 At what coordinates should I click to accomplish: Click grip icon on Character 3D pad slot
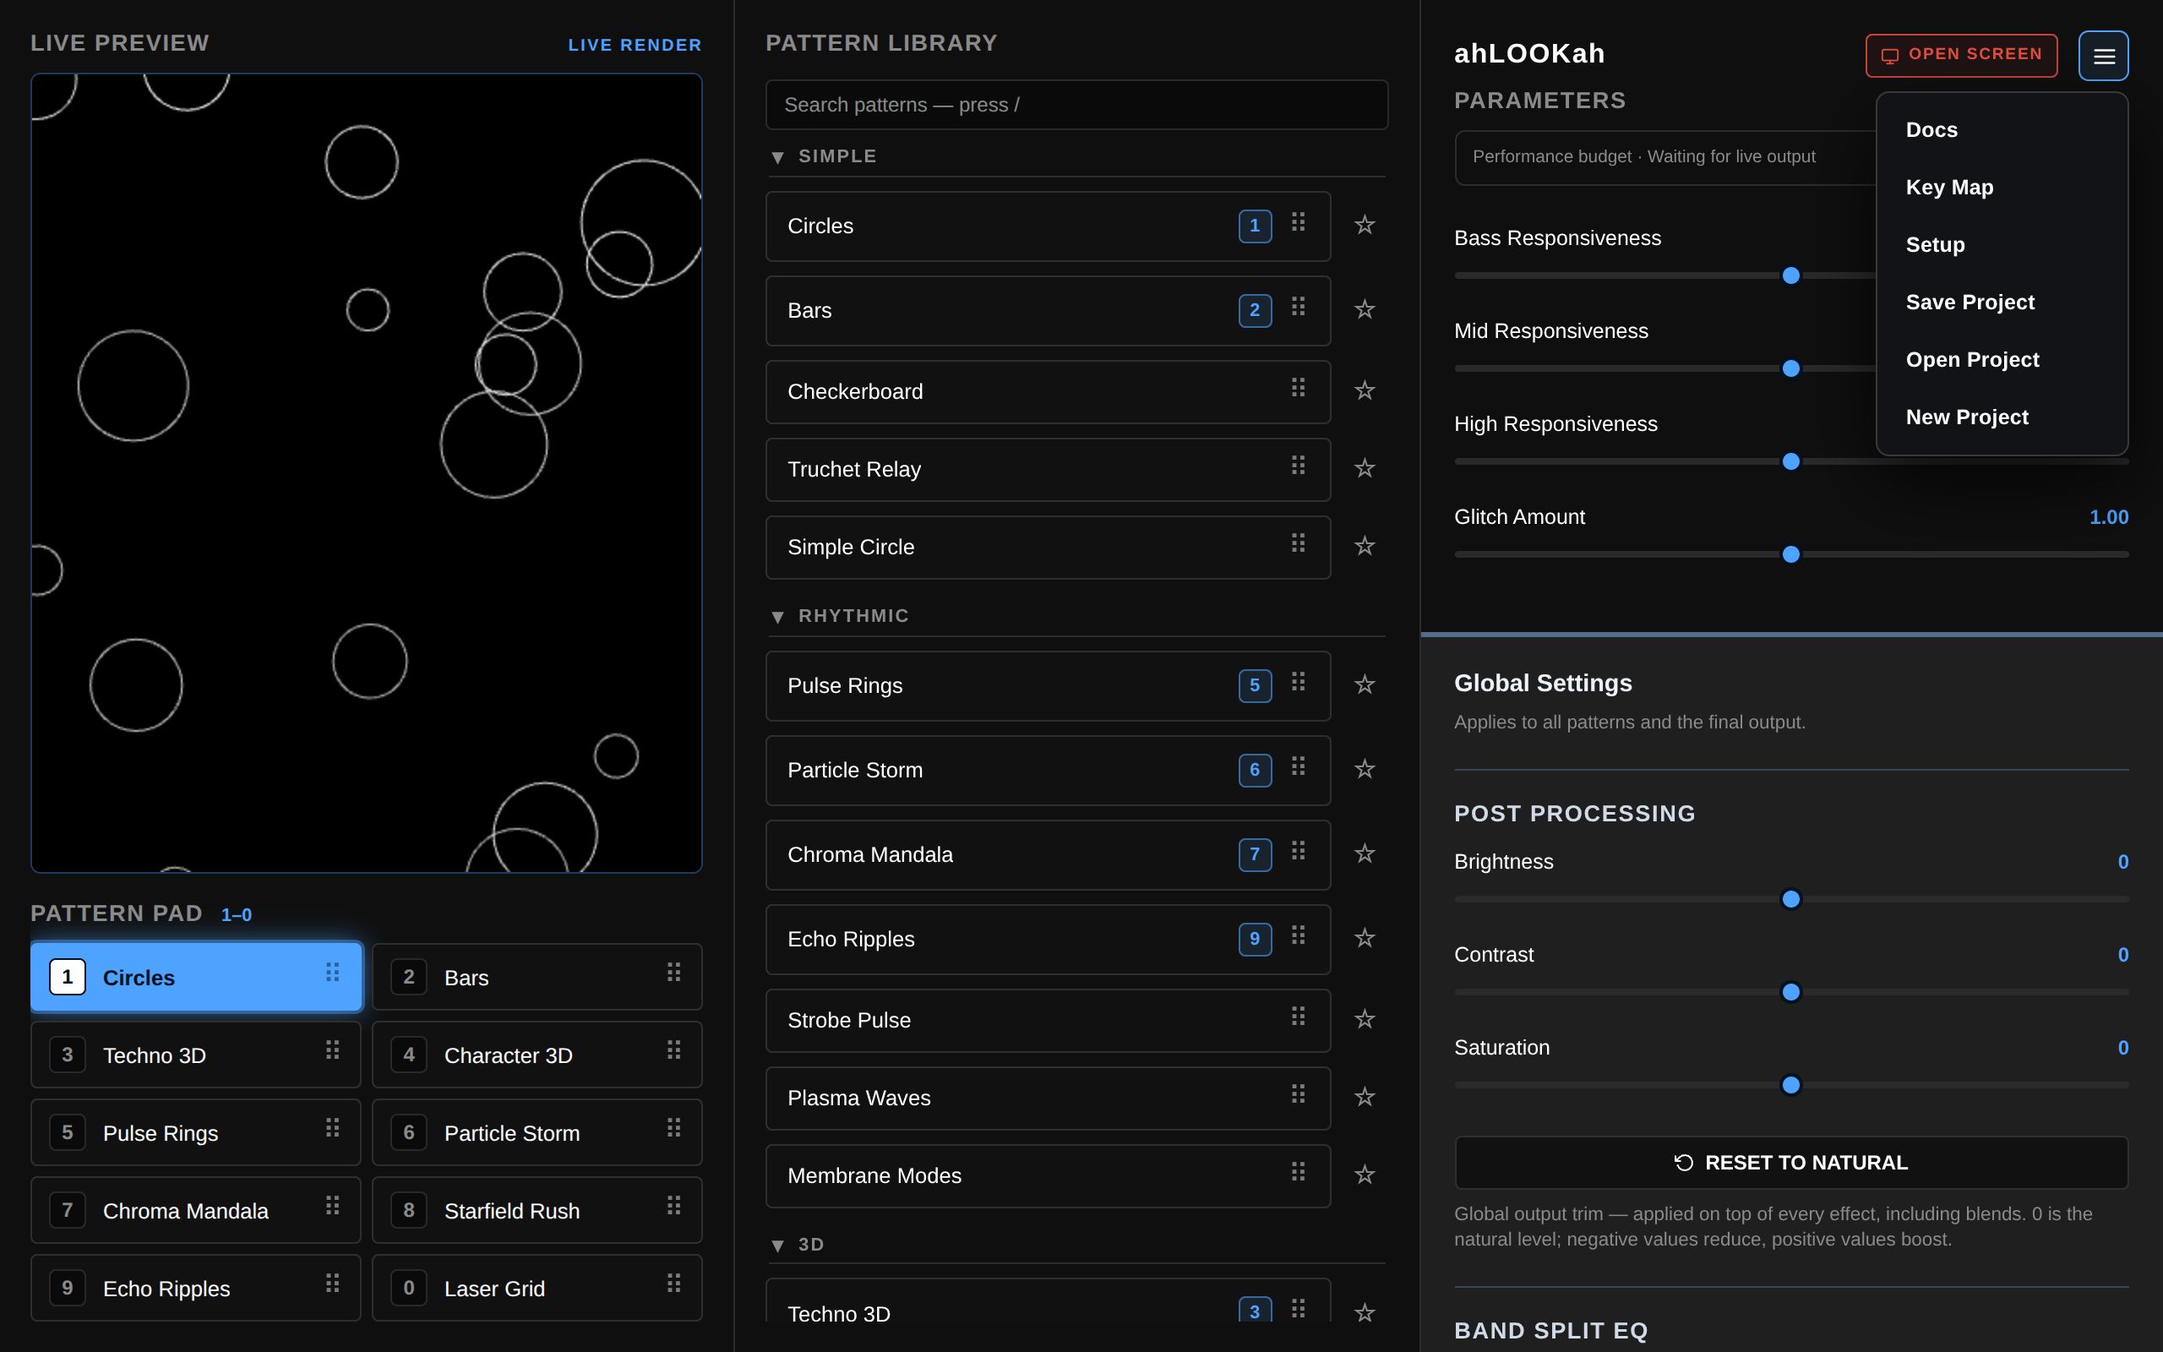click(674, 1049)
